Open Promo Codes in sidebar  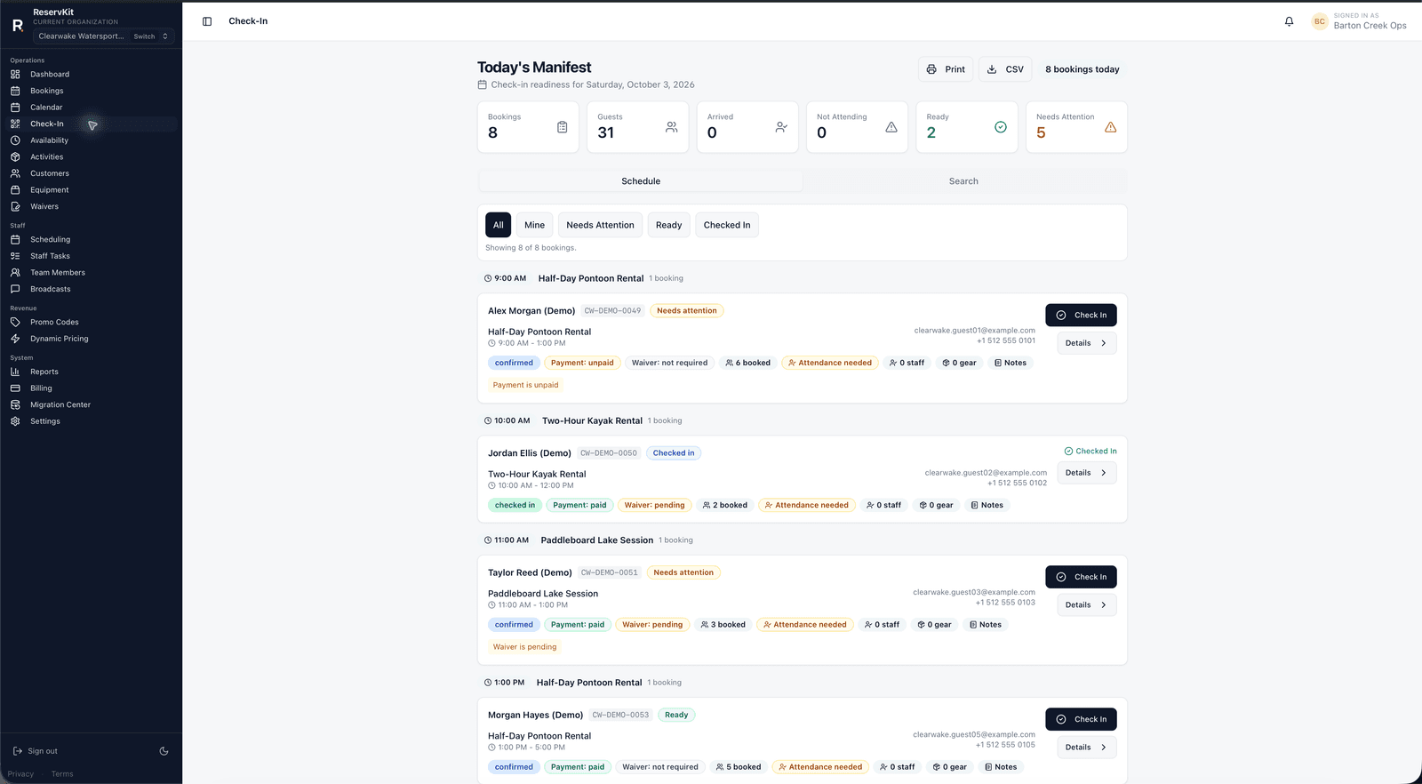[x=89, y=322]
